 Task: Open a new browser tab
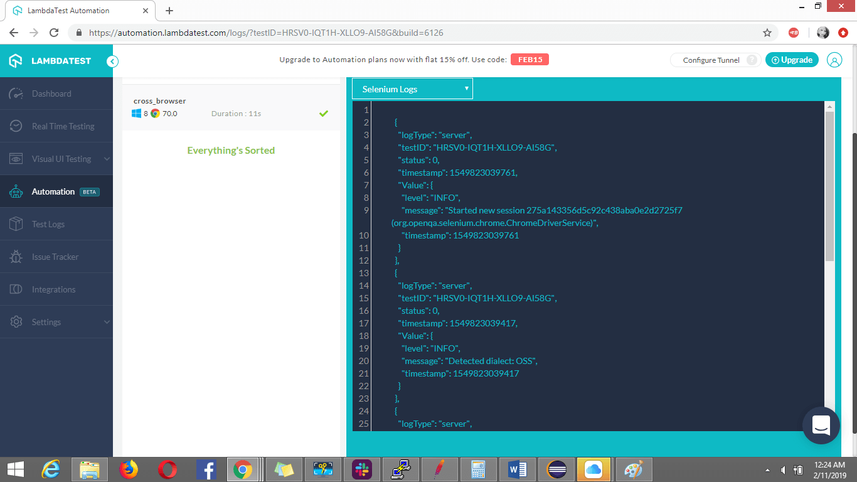click(169, 11)
